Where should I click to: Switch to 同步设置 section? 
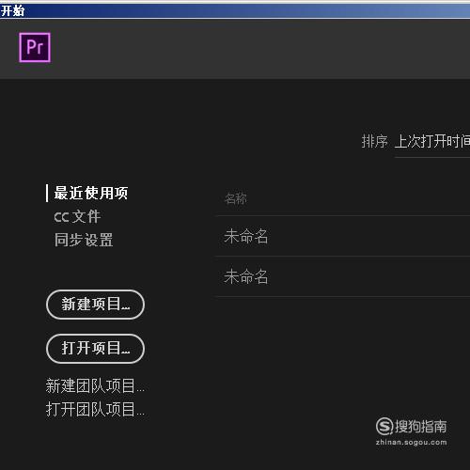tap(84, 240)
